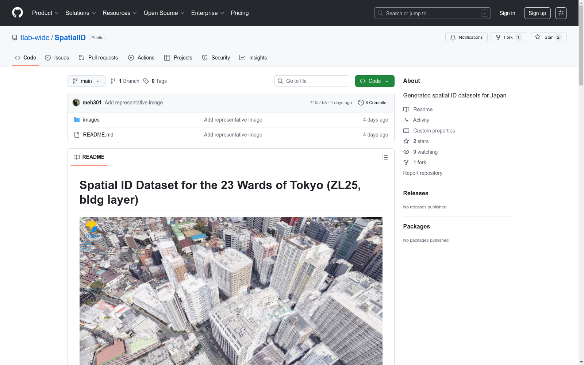The height and width of the screenshot is (365, 584).
Task: Switch to the Issues tab
Action: [x=57, y=58]
